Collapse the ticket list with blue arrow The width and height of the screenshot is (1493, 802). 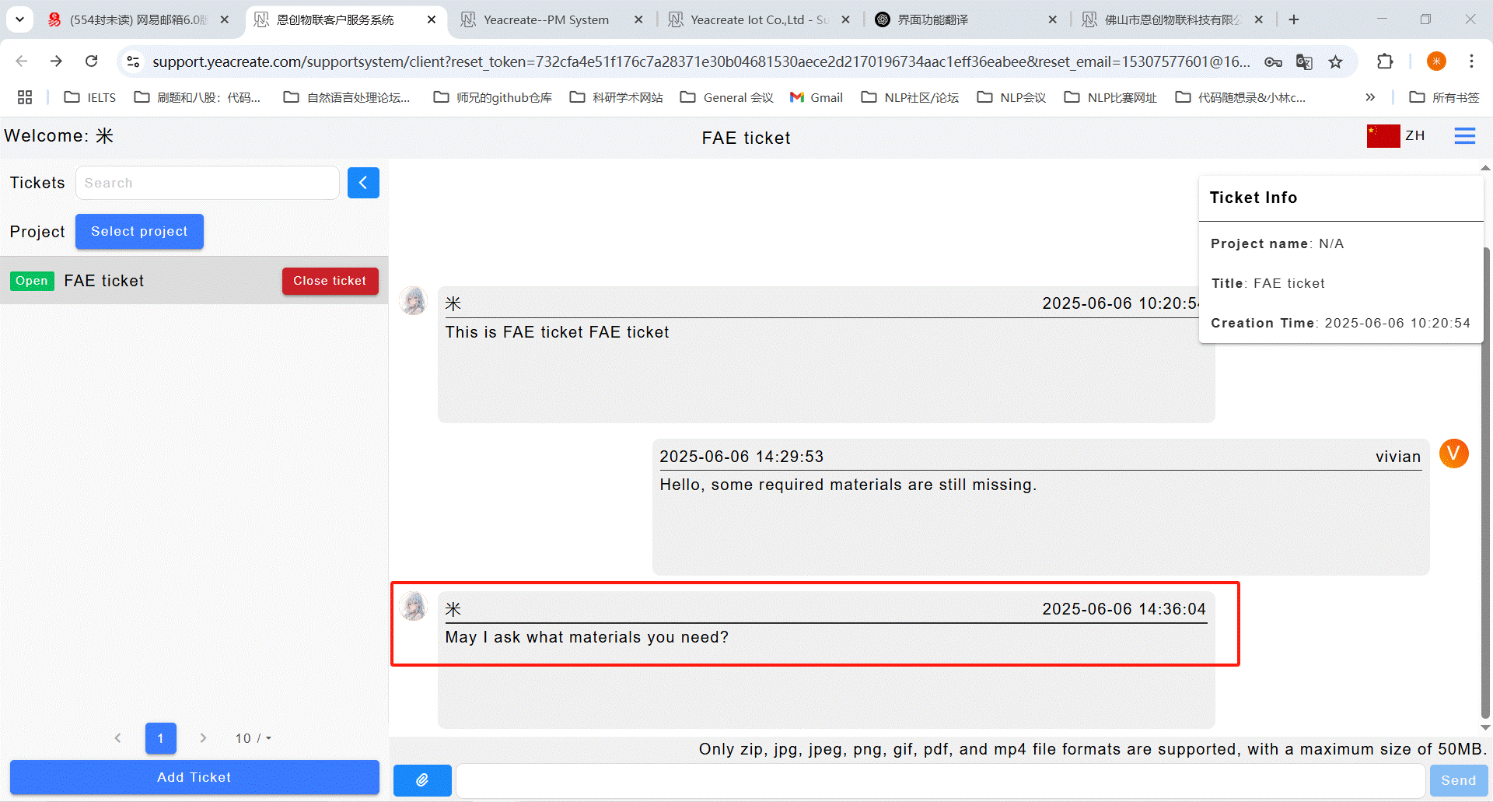tap(363, 183)
